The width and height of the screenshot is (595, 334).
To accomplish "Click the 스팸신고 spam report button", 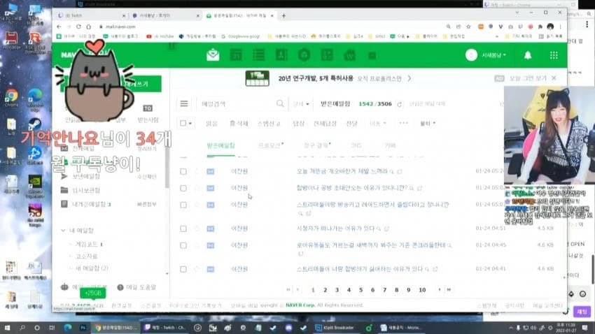I will click(269, 124).
